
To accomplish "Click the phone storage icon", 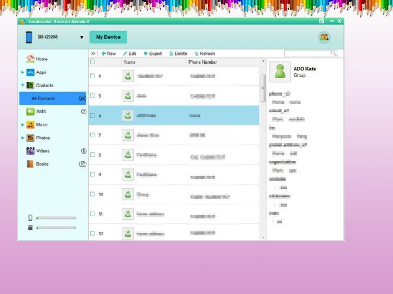I will tap(30, 218).
